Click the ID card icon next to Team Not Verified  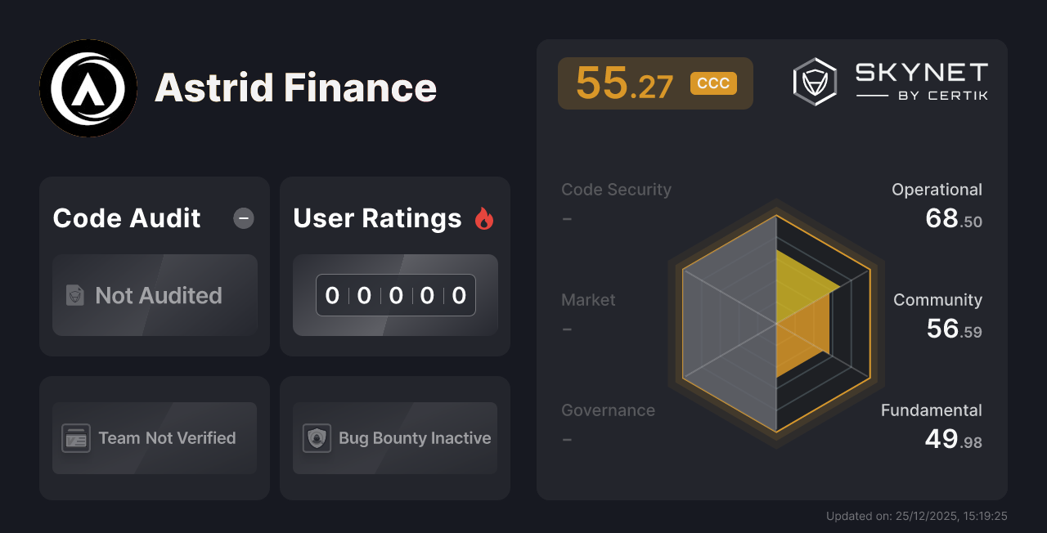tap(75, 438)
